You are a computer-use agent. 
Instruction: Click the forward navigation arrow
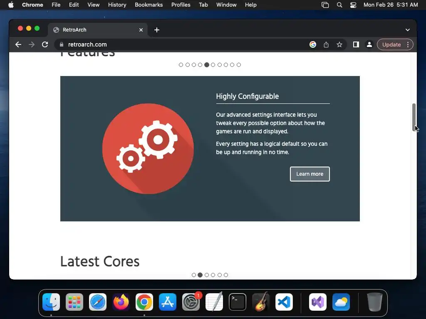(x=32, y=44)
